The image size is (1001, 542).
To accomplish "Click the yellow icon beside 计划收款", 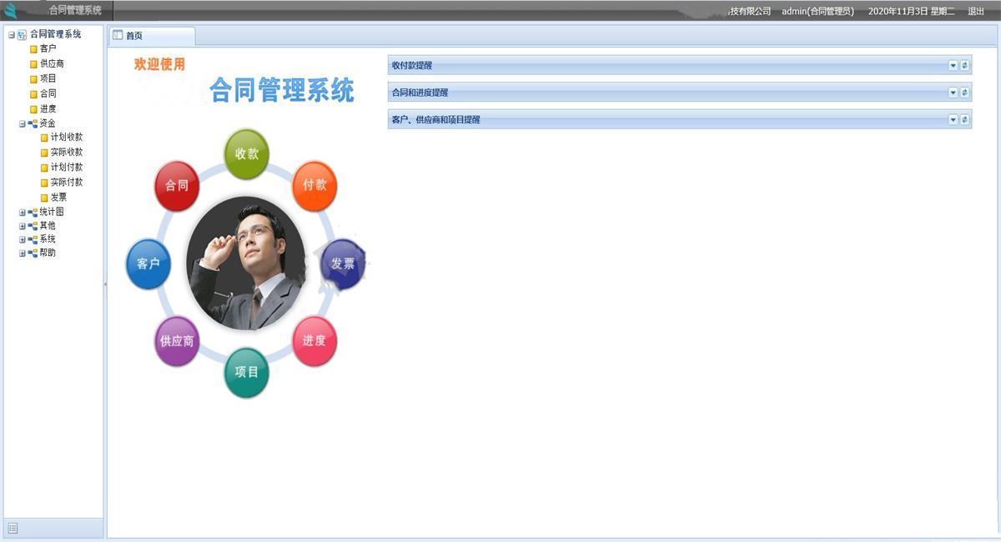I will (x=45, y=138).
